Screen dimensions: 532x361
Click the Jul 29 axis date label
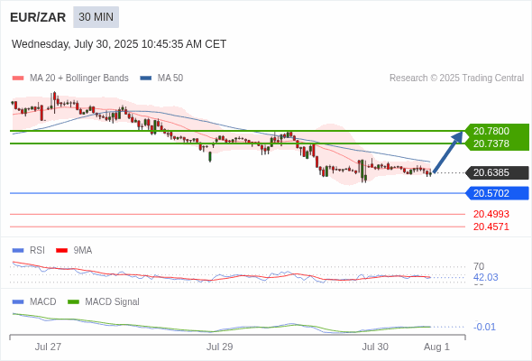pyautogui.click(x=219, y=347)
